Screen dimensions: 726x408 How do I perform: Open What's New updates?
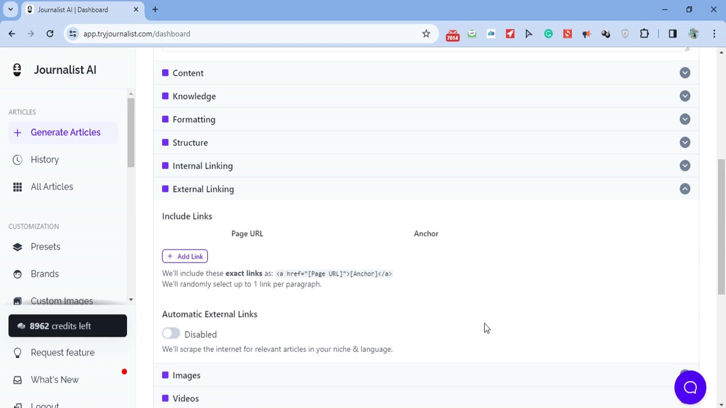54,380
